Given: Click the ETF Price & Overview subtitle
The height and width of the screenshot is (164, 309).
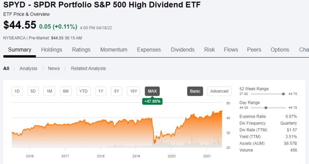Looking at the screenshot, I should coord(27,14).
